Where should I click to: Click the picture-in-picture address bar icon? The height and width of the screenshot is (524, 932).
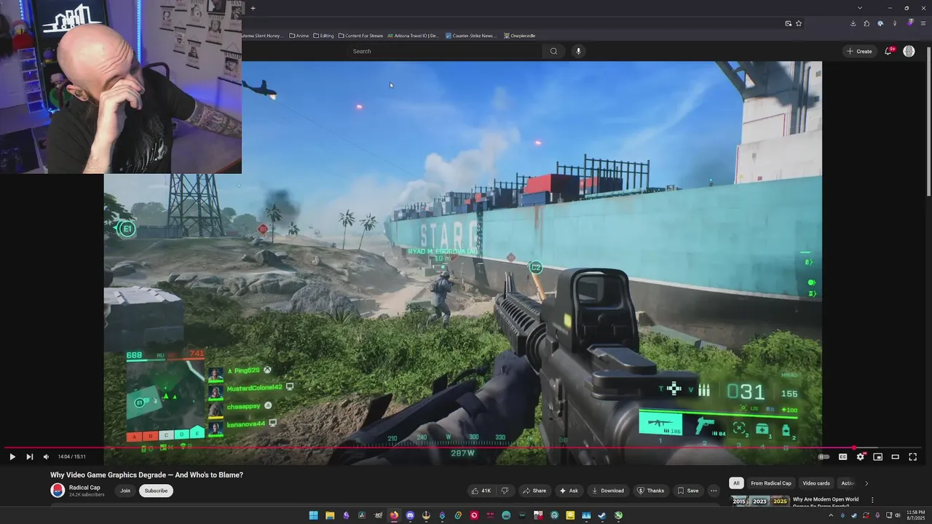click(788, 23)
